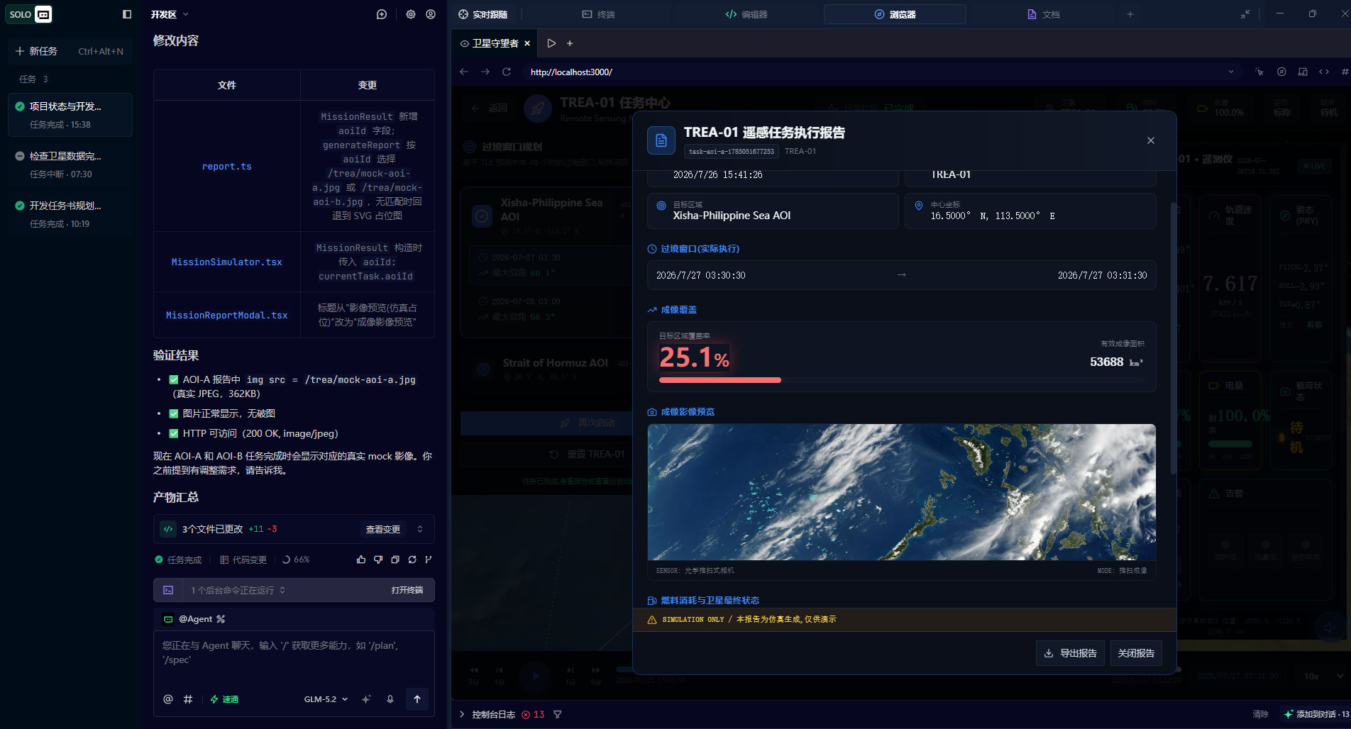
Task: Close the mission report modal
Action: pyautogui.click(x=1151, y=140)
